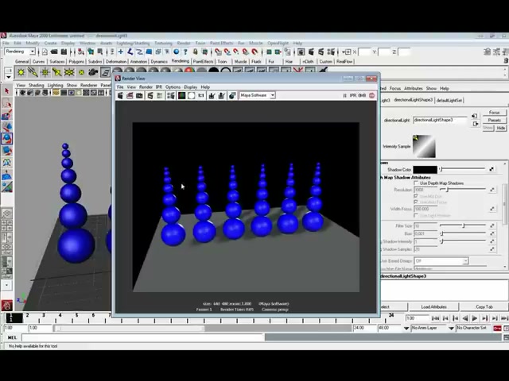Click the camera shelf icon
Image resolution: width=509 pixels, height=381 pixels.
coord(93,72)
